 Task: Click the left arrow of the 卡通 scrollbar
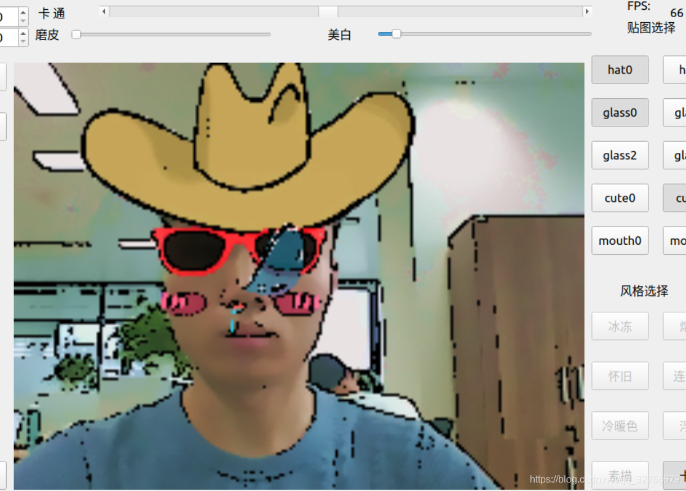pos(104,12)
